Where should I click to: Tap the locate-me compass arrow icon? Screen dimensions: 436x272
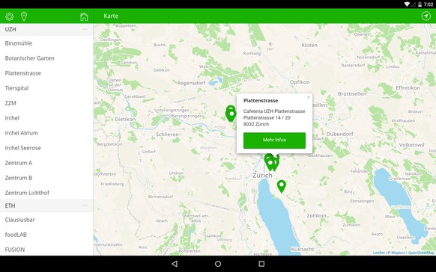(426, 16)
